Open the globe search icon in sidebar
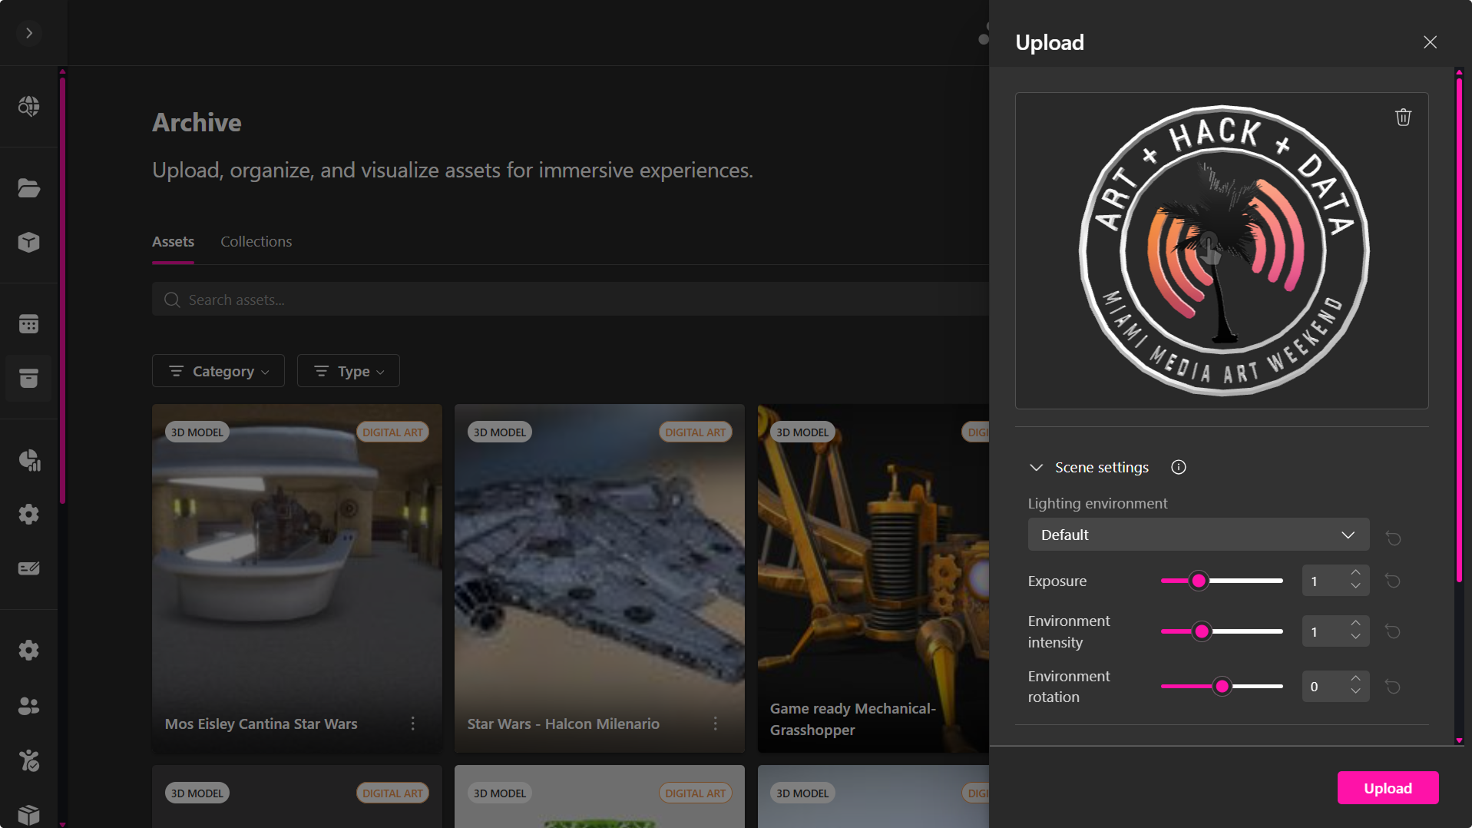This screenshot has width=1472, height=828. click(x=29, y=106)
